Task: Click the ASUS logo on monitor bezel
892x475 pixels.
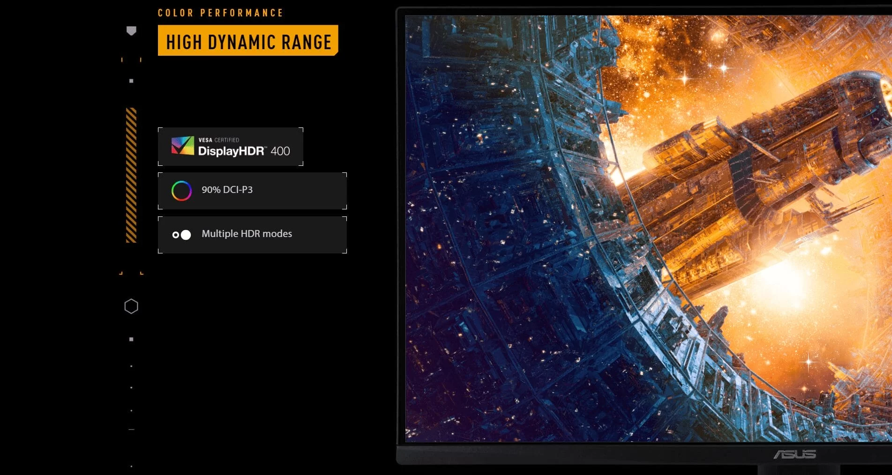Action: pos(795,454)
